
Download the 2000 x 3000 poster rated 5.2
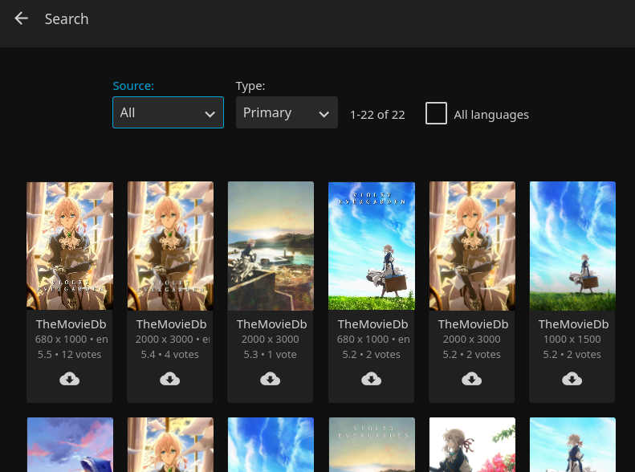(x=472, y=379)
